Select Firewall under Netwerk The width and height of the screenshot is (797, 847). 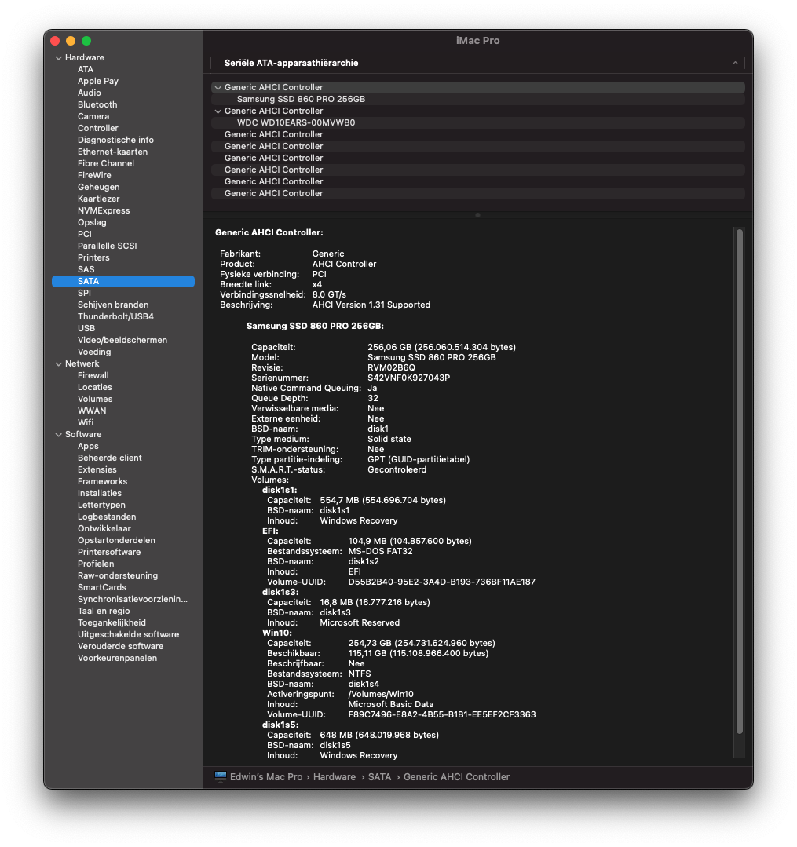coord(93,375)
